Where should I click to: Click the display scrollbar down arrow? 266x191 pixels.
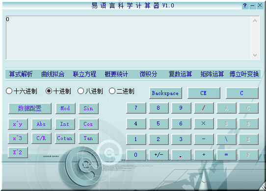pyautogui.click(x=255, y=55)
